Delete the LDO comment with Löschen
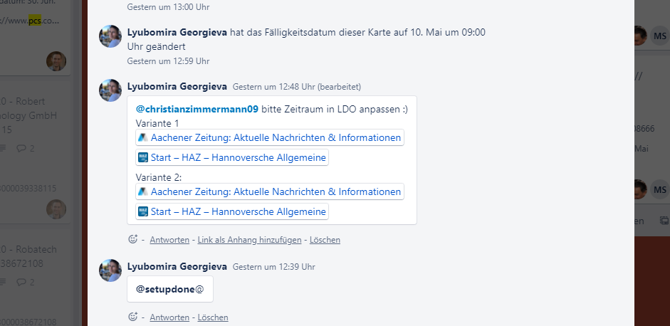The image size is (670, 326). 325,240
